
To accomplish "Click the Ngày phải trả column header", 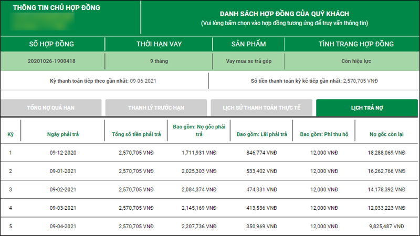I will (x=62, y=134).
